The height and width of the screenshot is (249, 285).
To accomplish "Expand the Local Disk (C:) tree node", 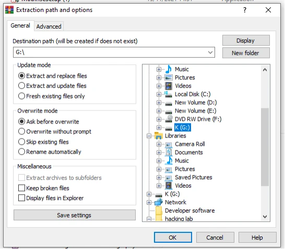I will 159,94.
